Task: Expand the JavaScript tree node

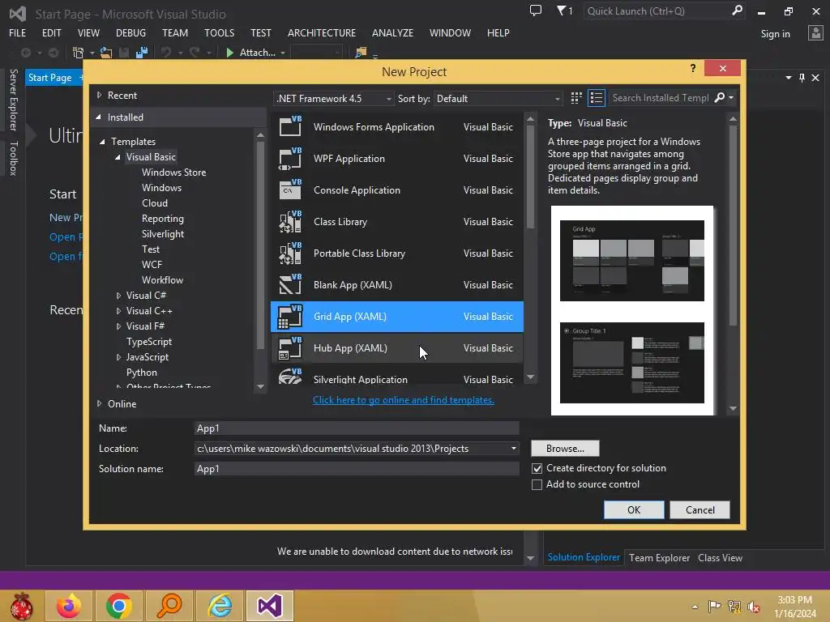Action: click(118, 357)
